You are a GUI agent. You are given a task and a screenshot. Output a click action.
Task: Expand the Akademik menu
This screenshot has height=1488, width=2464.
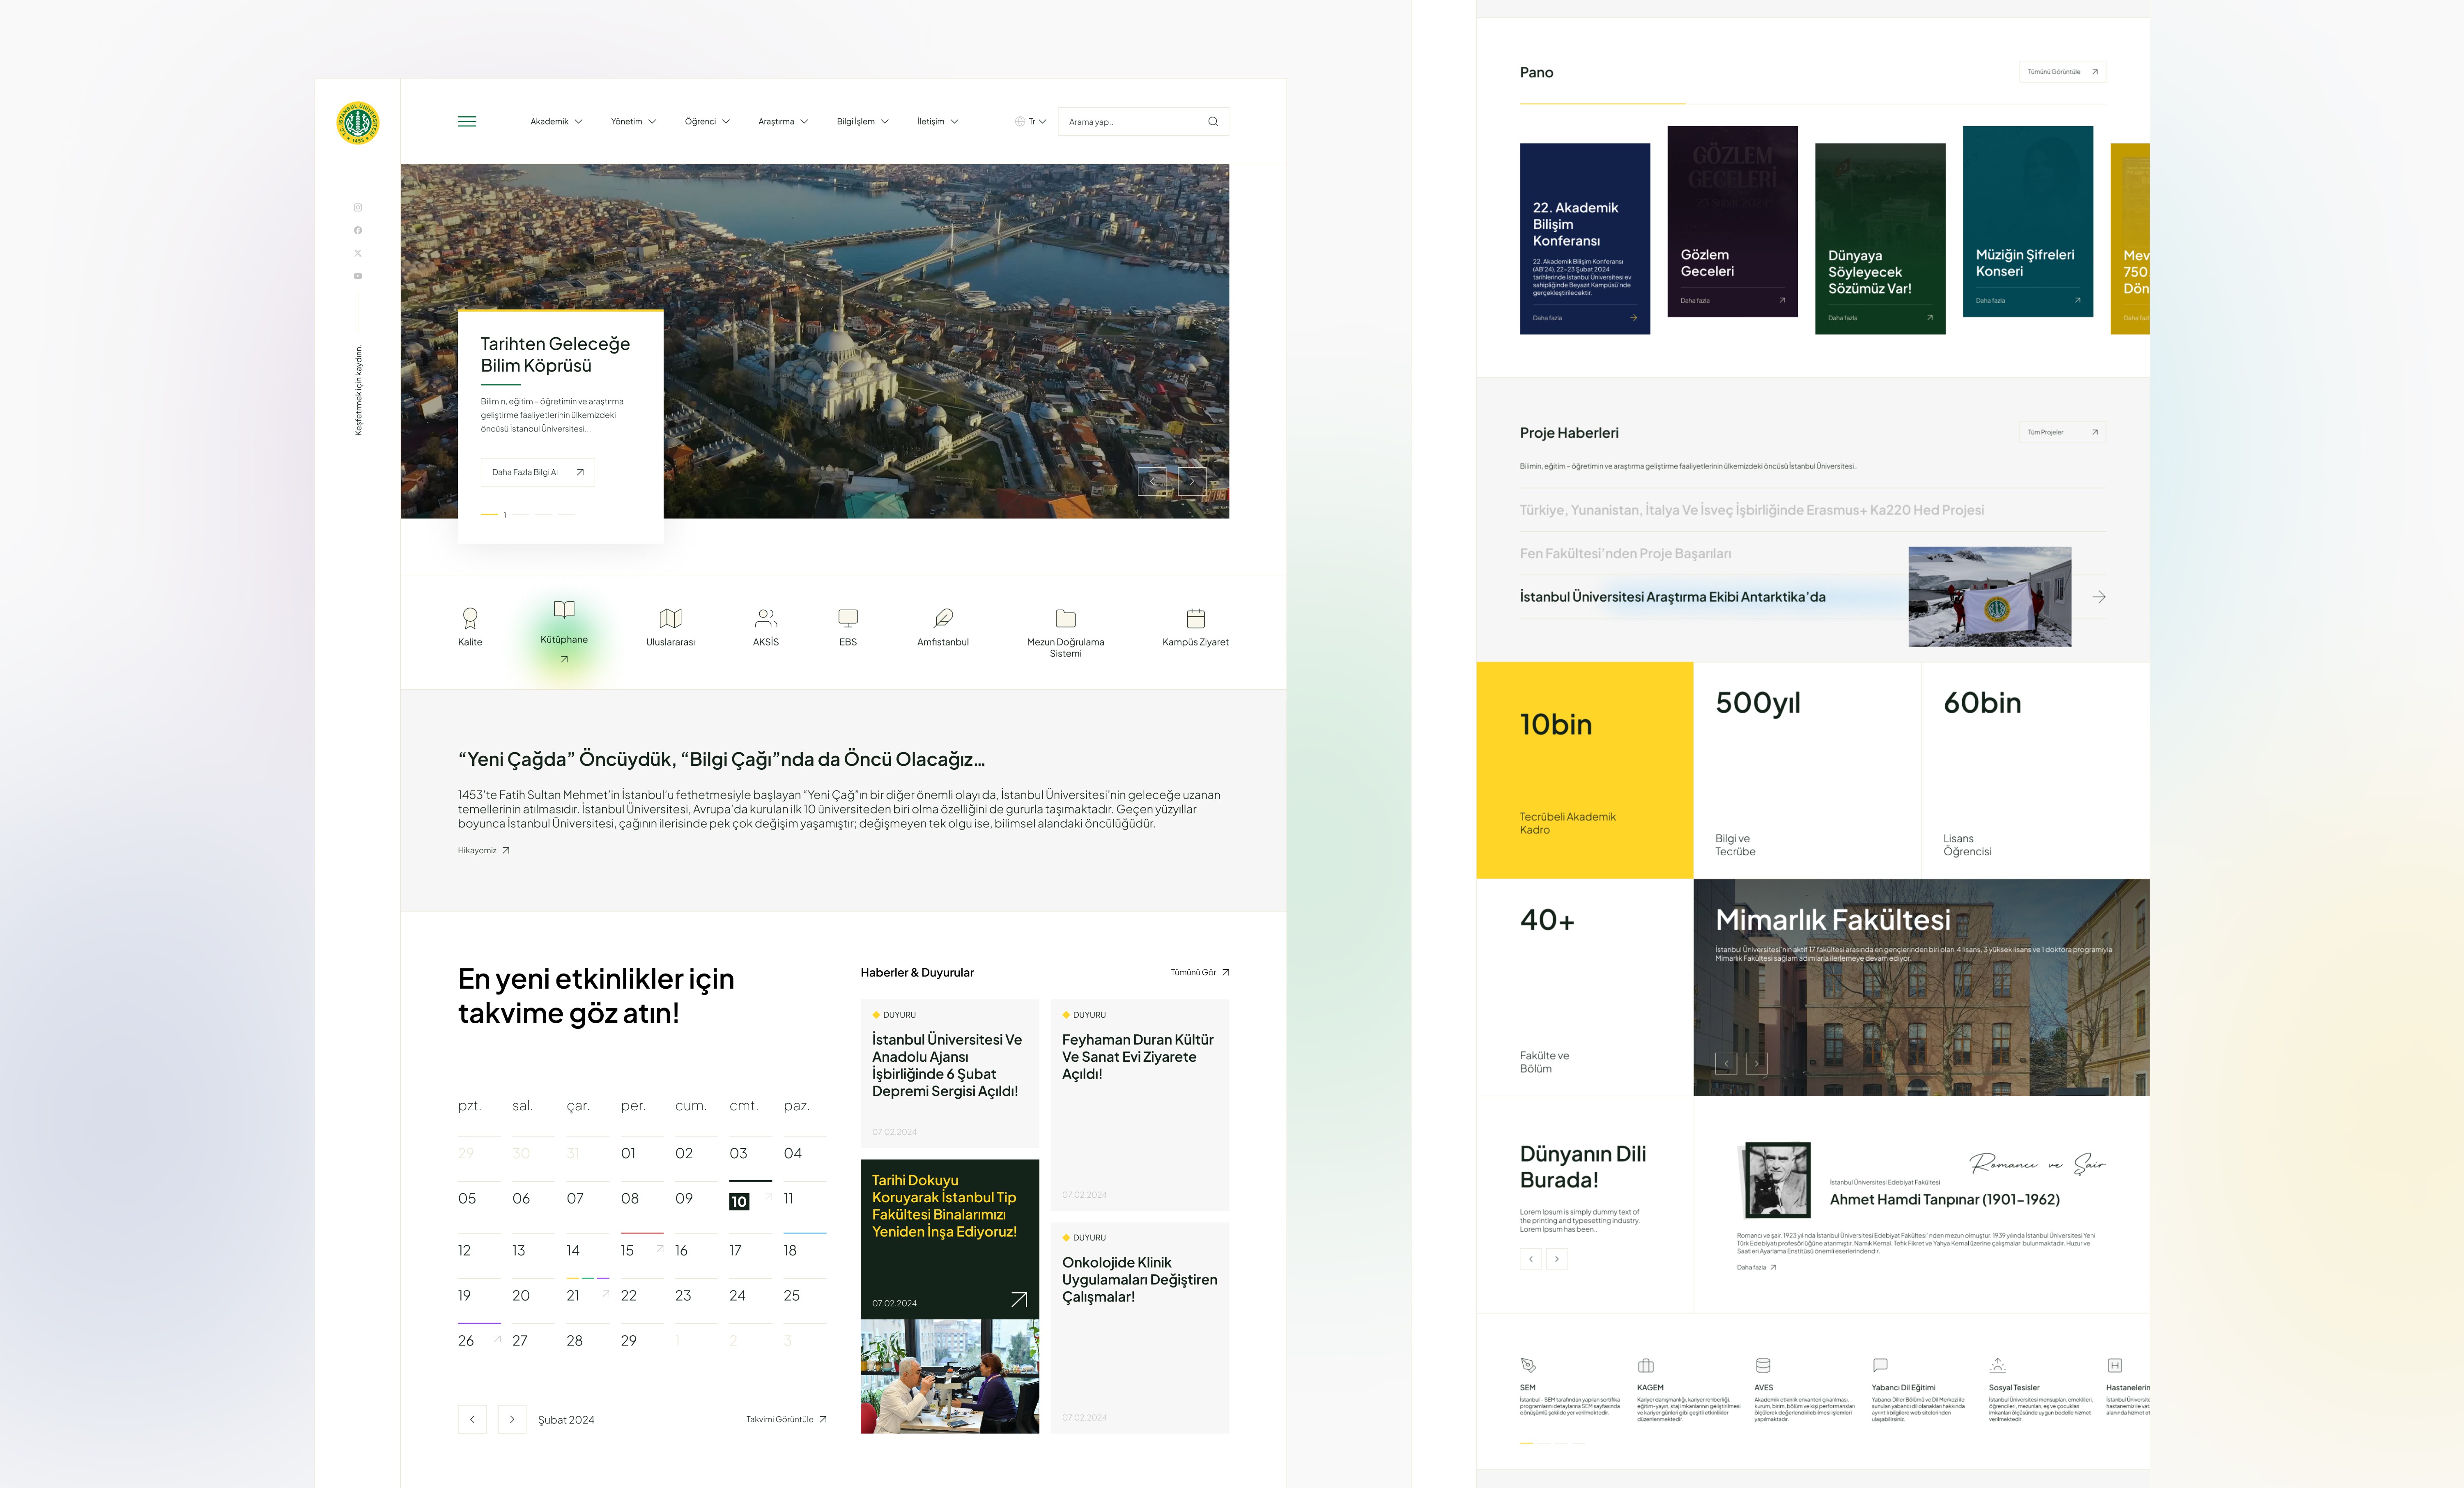point(556,122)
